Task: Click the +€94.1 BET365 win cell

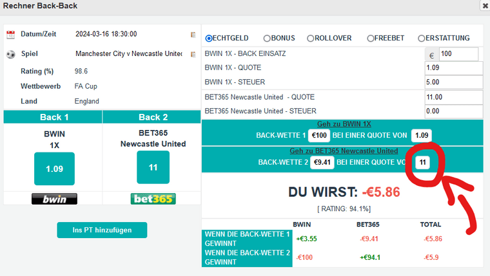Action: coord(370,257)
